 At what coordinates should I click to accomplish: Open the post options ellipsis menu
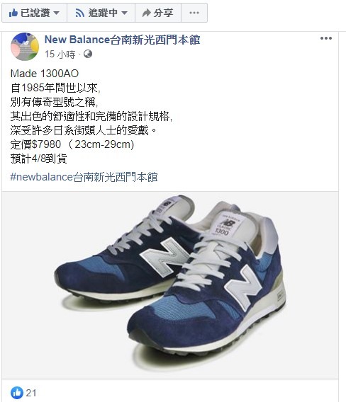(326, 38)
